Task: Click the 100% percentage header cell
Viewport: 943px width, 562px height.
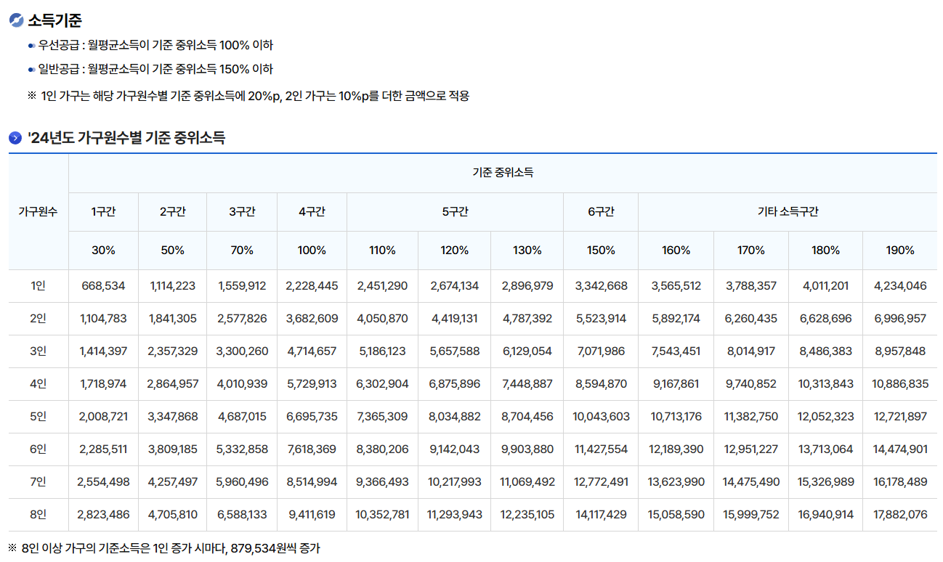Action: tap(312, 251)
